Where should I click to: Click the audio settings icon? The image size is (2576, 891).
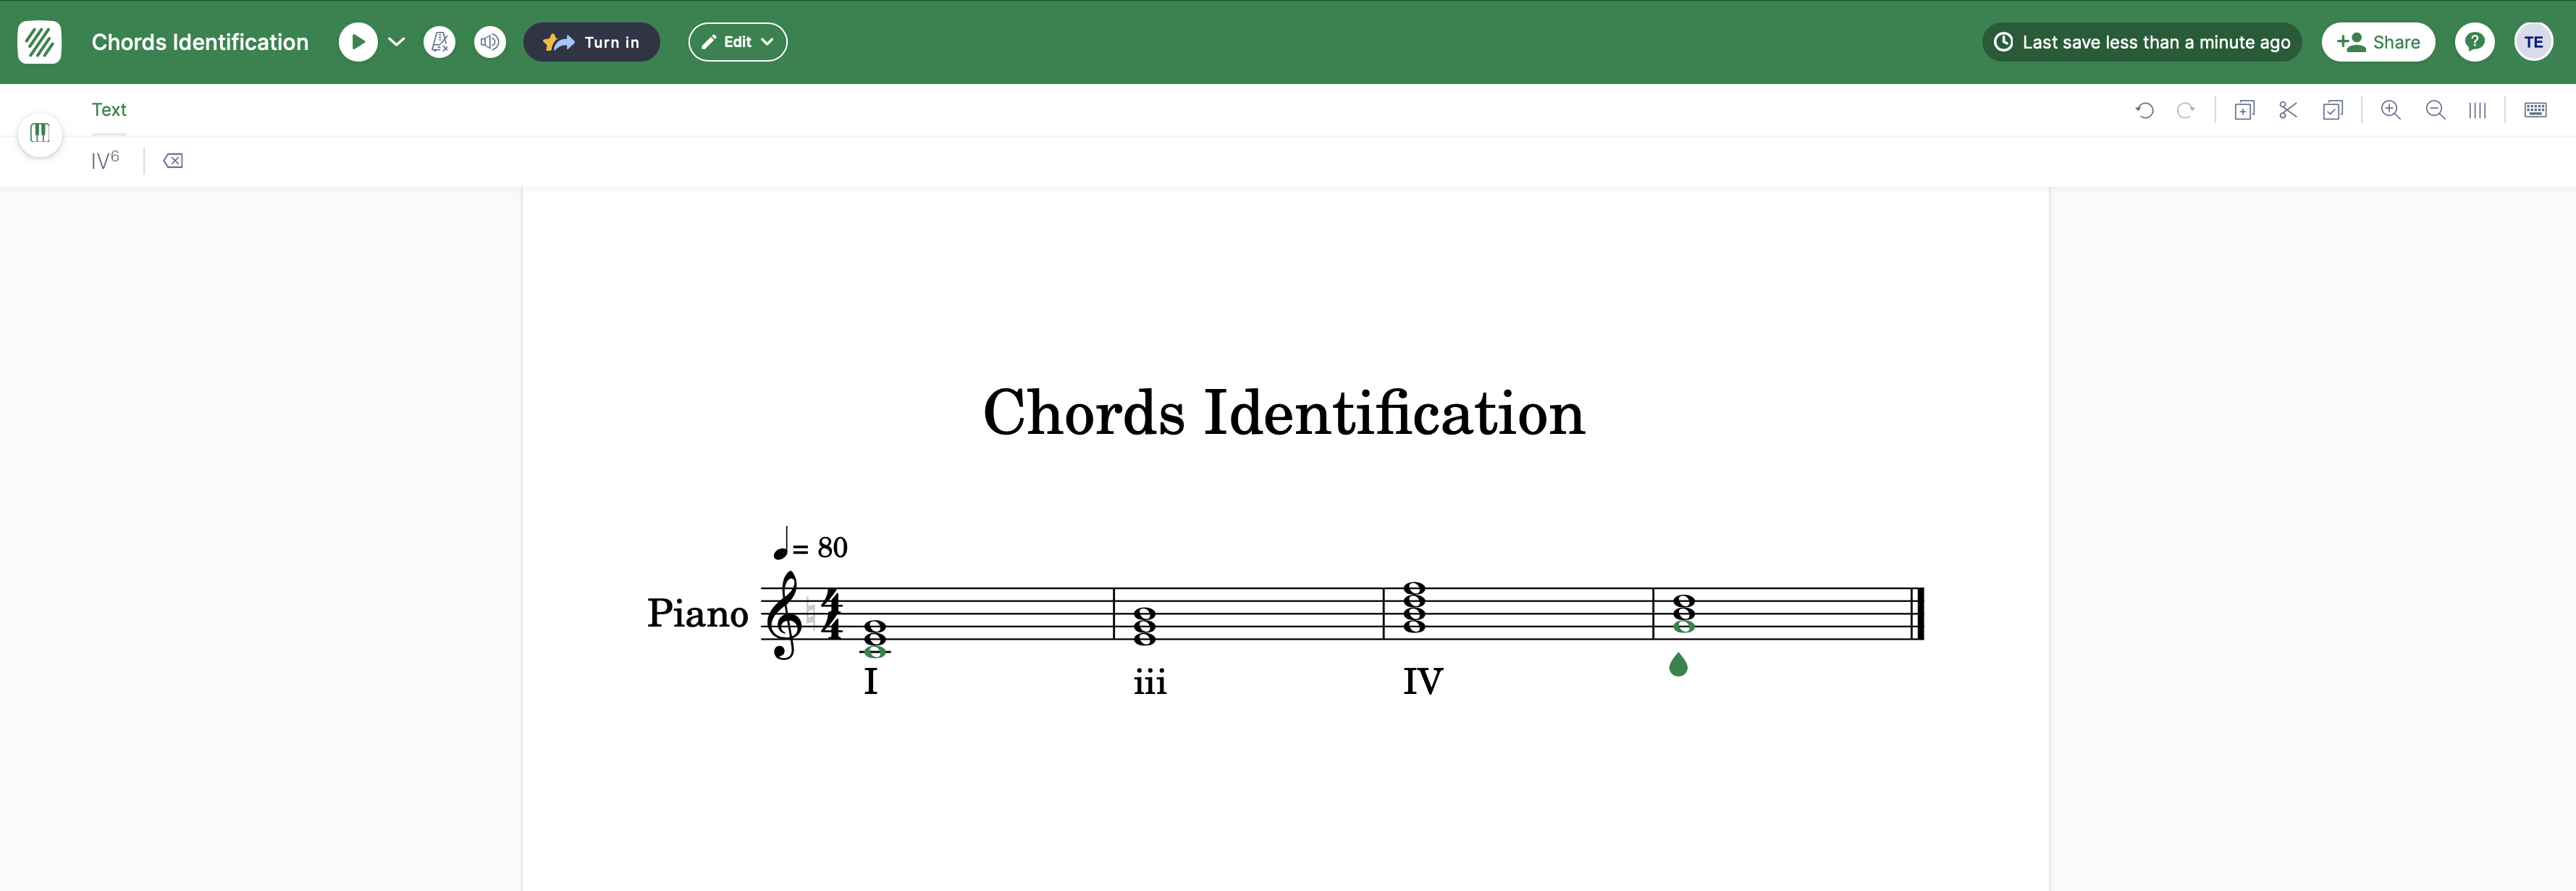point(489,41)
